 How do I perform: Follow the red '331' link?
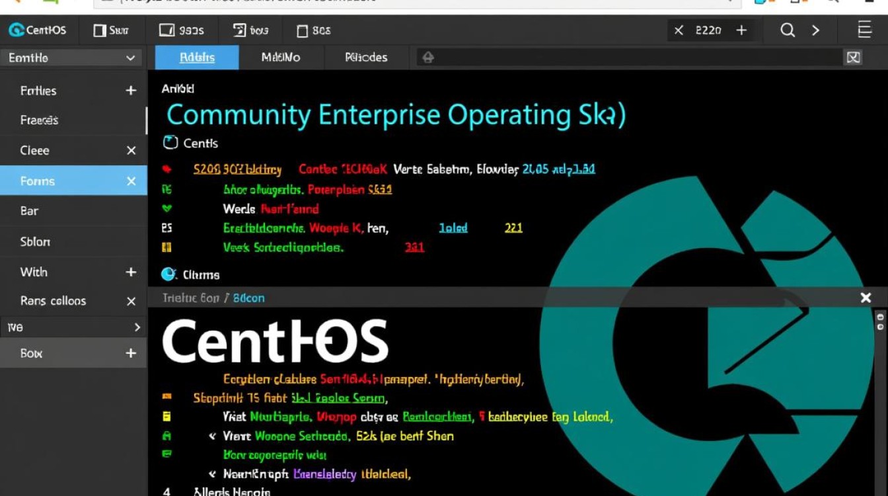pos(414,247)
